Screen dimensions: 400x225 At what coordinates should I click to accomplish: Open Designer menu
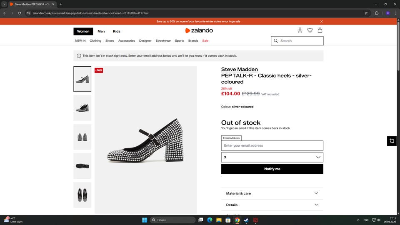(x=145, y=41)
